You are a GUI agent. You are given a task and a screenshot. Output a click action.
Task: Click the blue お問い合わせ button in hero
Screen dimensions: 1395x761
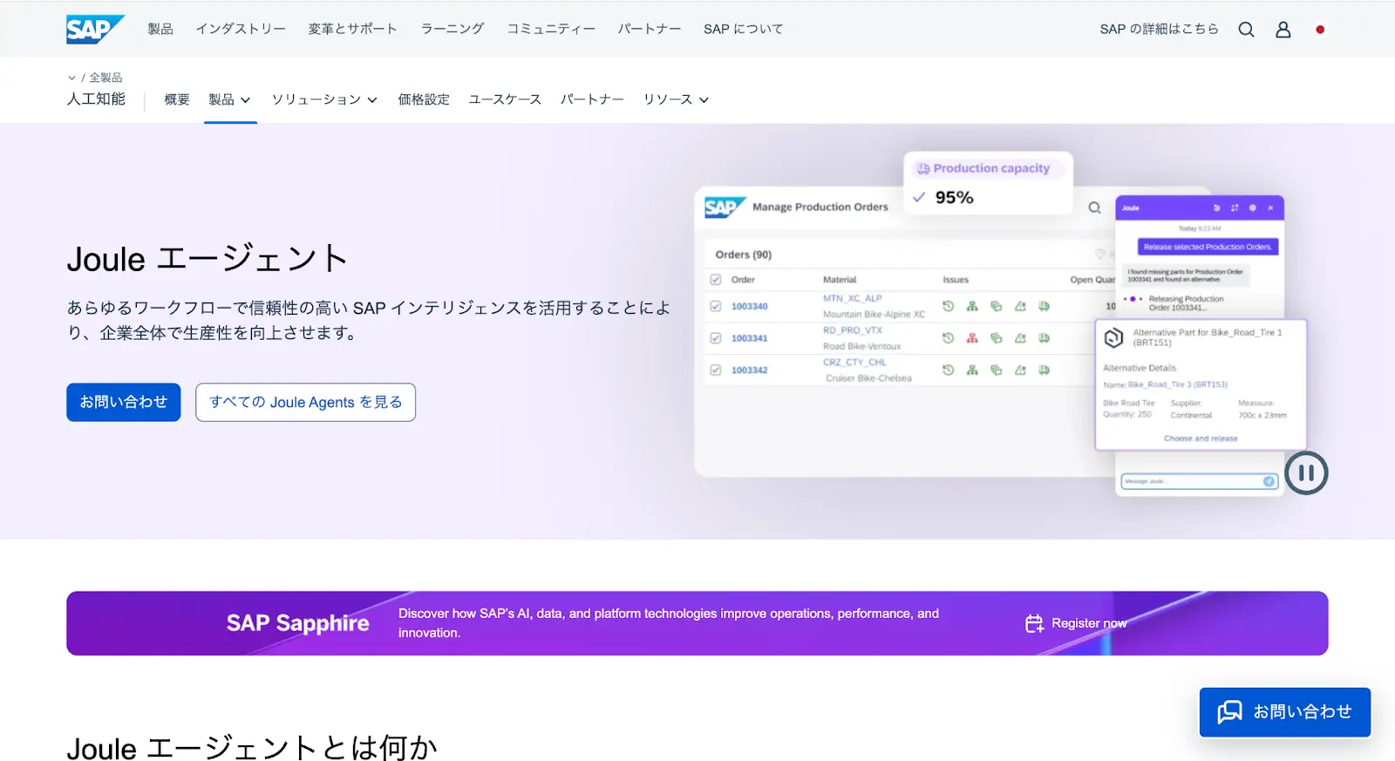coord(124,402)
